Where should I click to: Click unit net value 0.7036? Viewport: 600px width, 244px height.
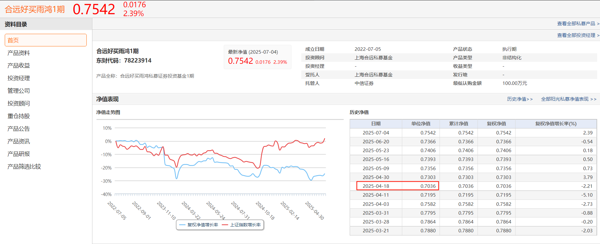(428, 186)
